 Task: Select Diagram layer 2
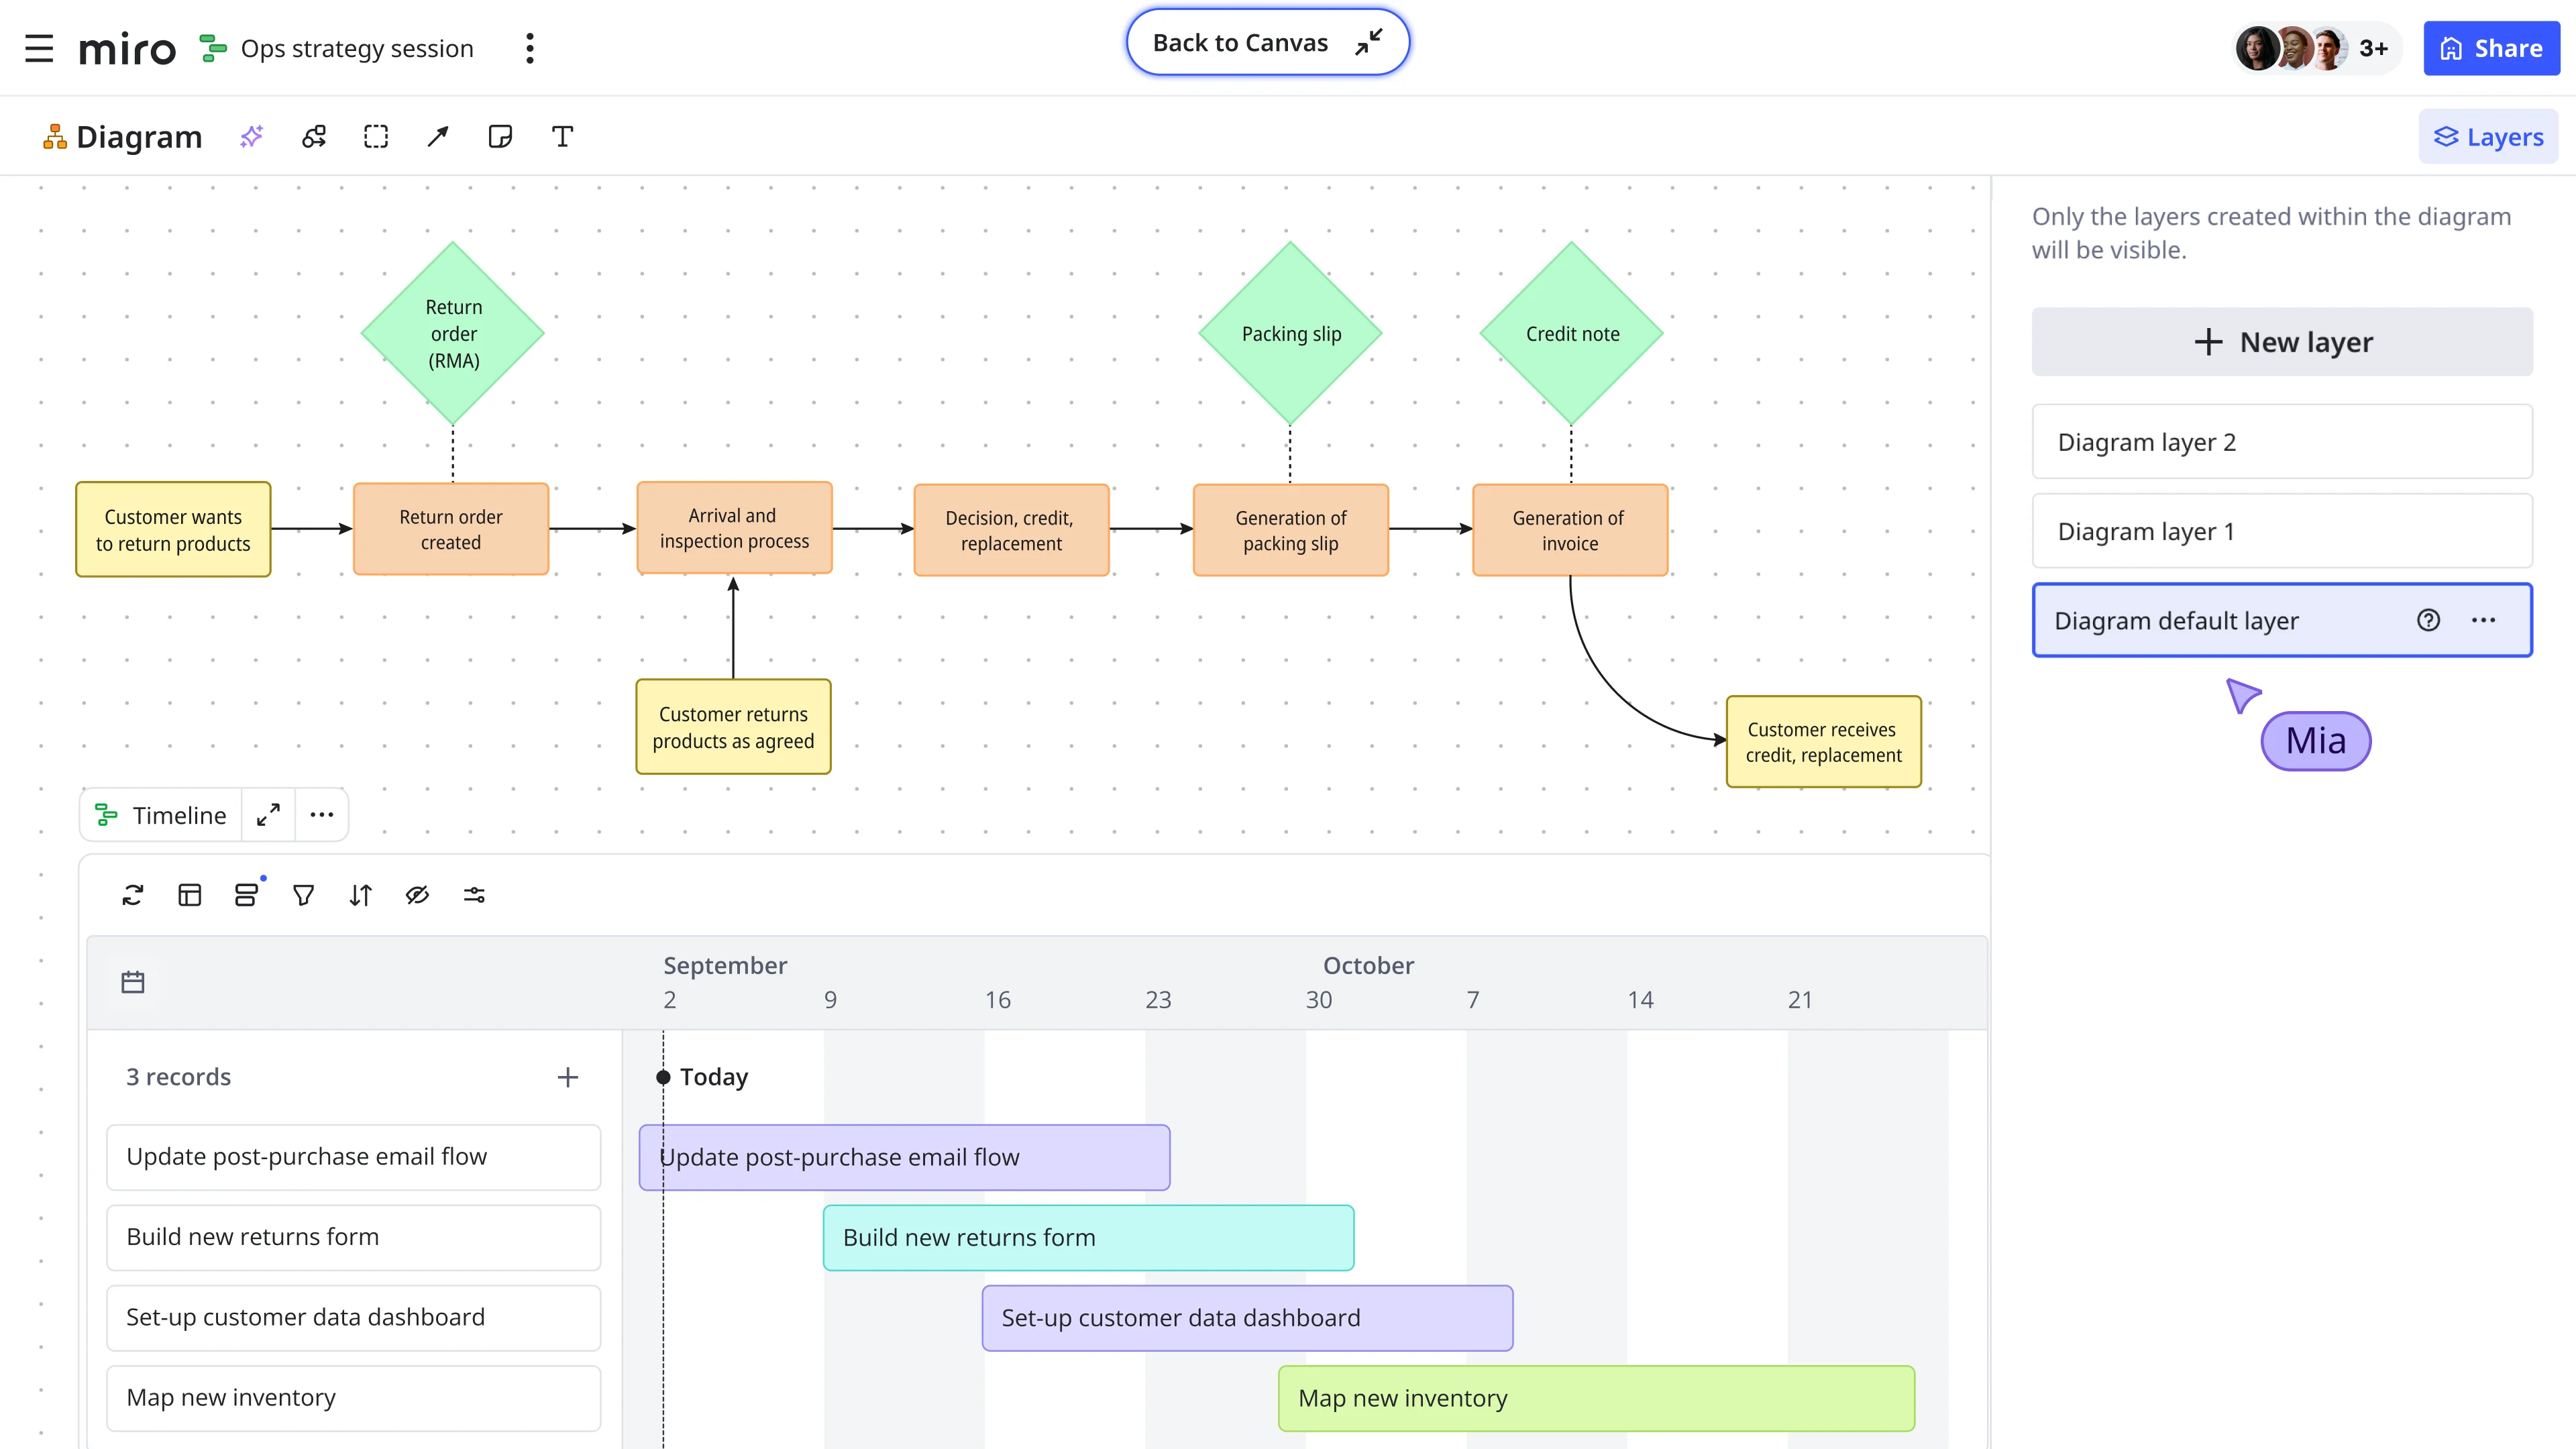[2282, 442]
